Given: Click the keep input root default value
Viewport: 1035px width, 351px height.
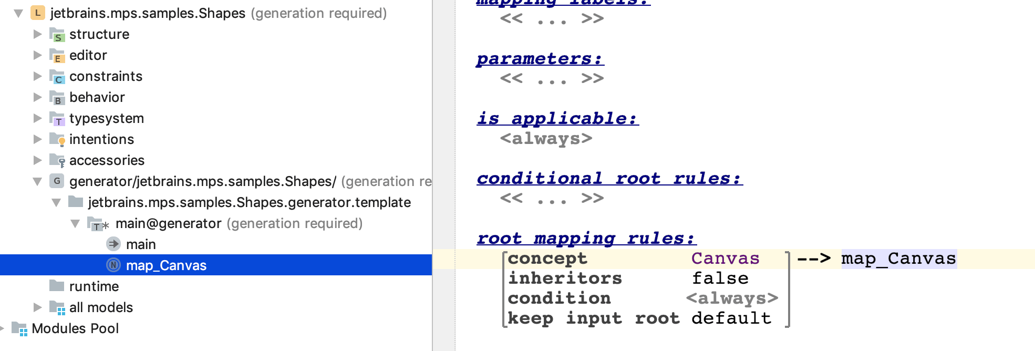Looking at the screenshot, I should point(731,318).
